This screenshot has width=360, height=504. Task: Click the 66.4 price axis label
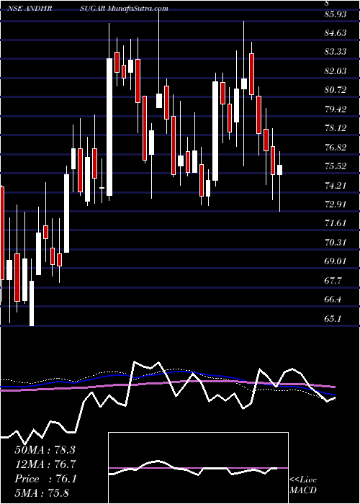point(333,300)
